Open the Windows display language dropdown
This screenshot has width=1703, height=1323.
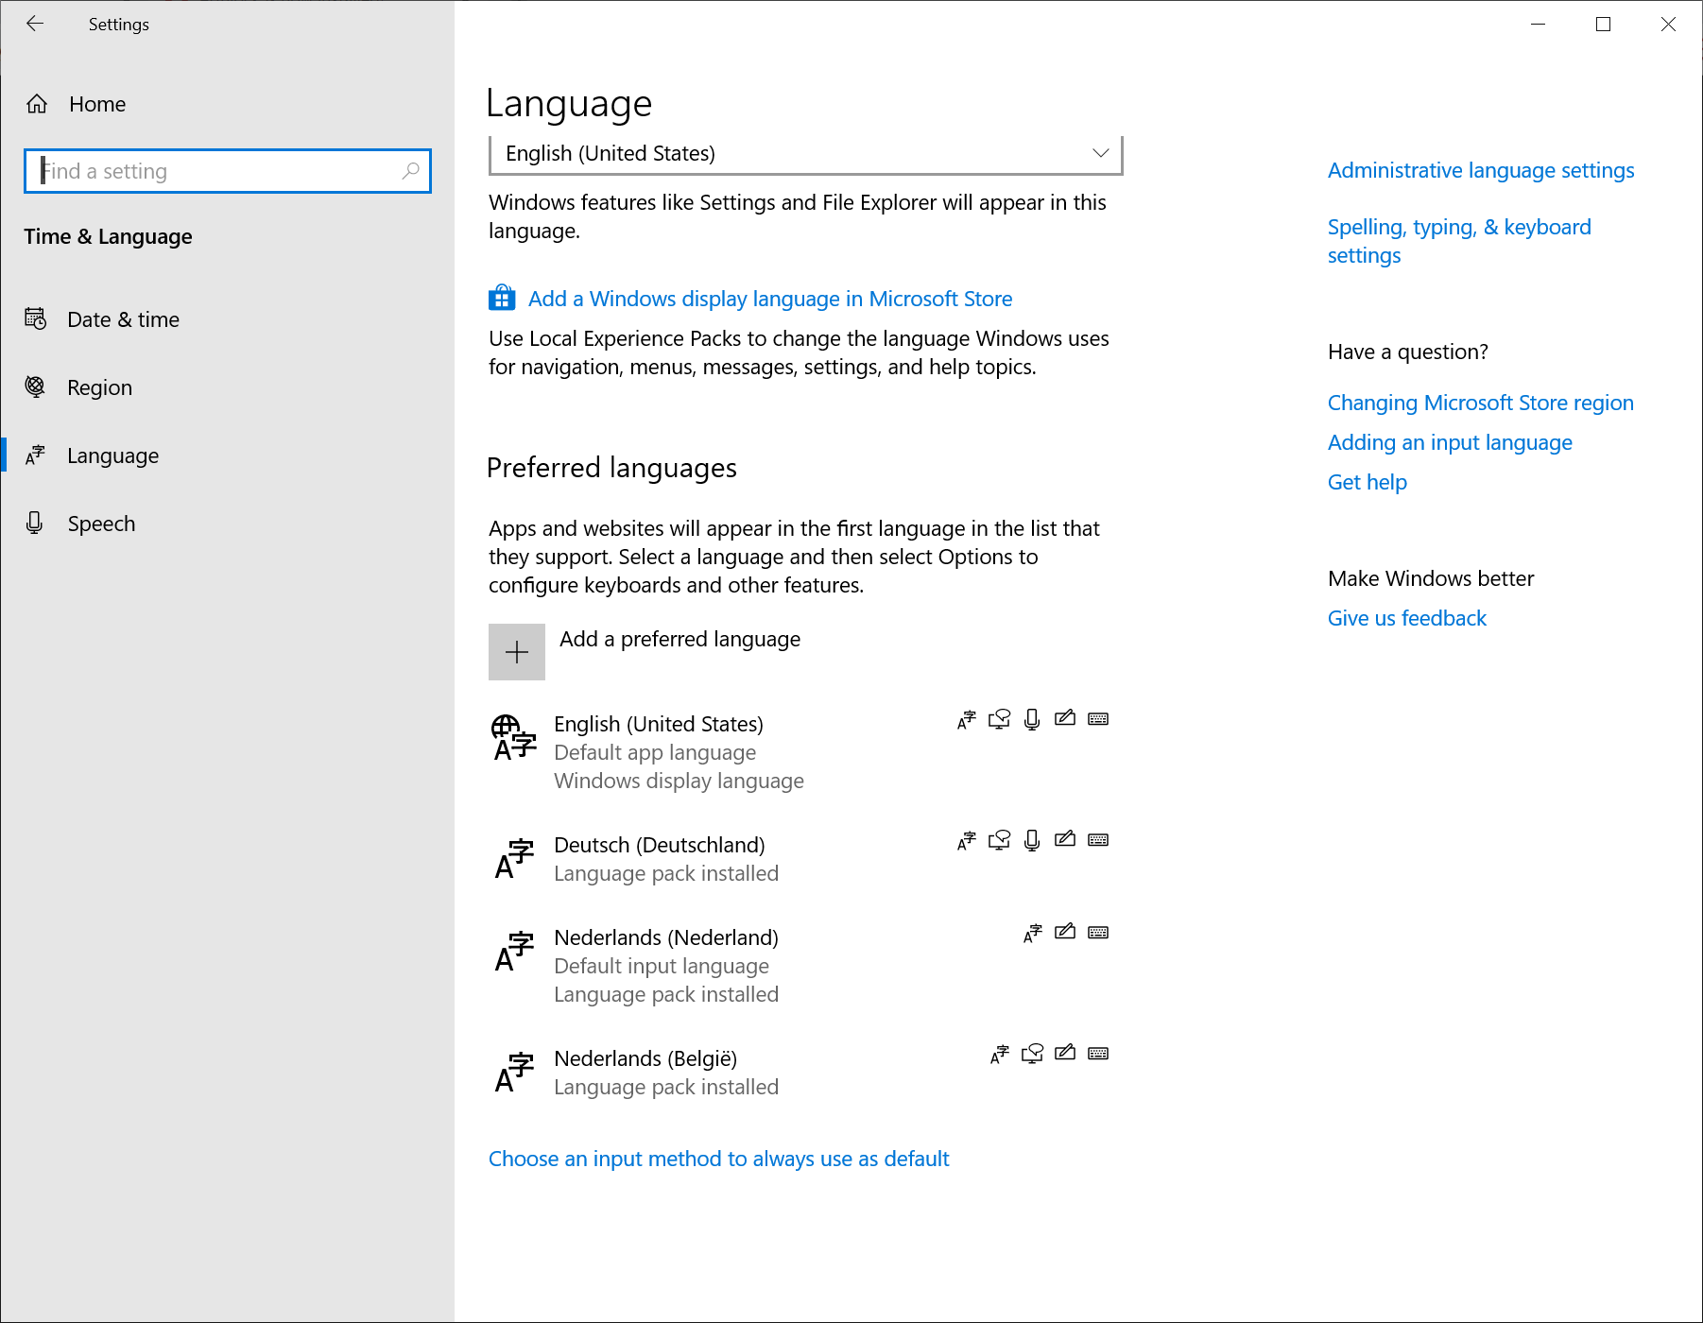pyautogui.click(x=805, y=154)
